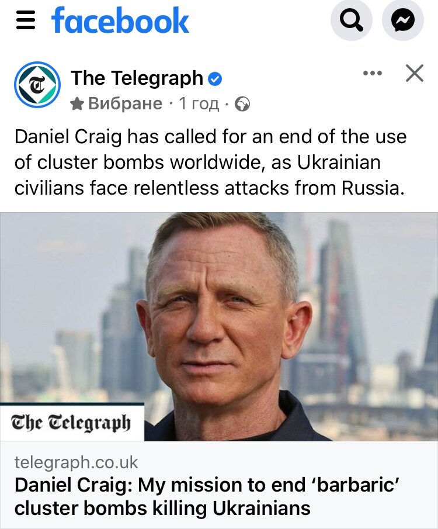Image resolution: width=438 pixels, height=529 pixels.
Task: Tap the facebook logo to go home
Action: click(120, 20)
